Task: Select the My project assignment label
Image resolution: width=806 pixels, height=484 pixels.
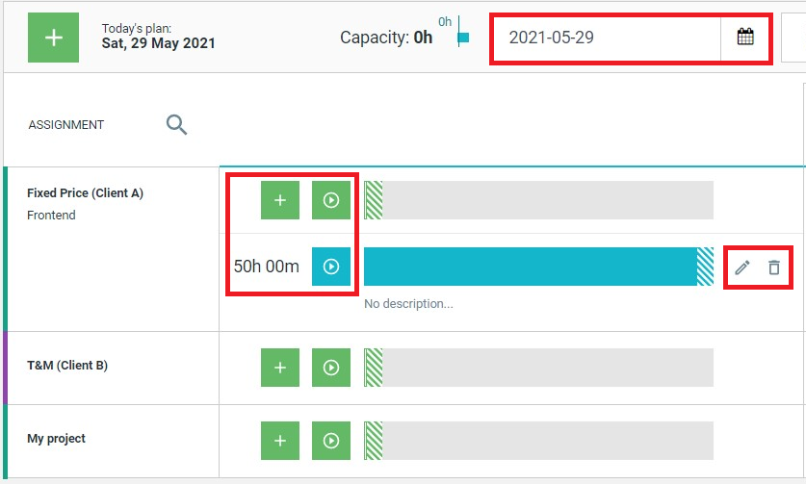Action: point(57,439)
